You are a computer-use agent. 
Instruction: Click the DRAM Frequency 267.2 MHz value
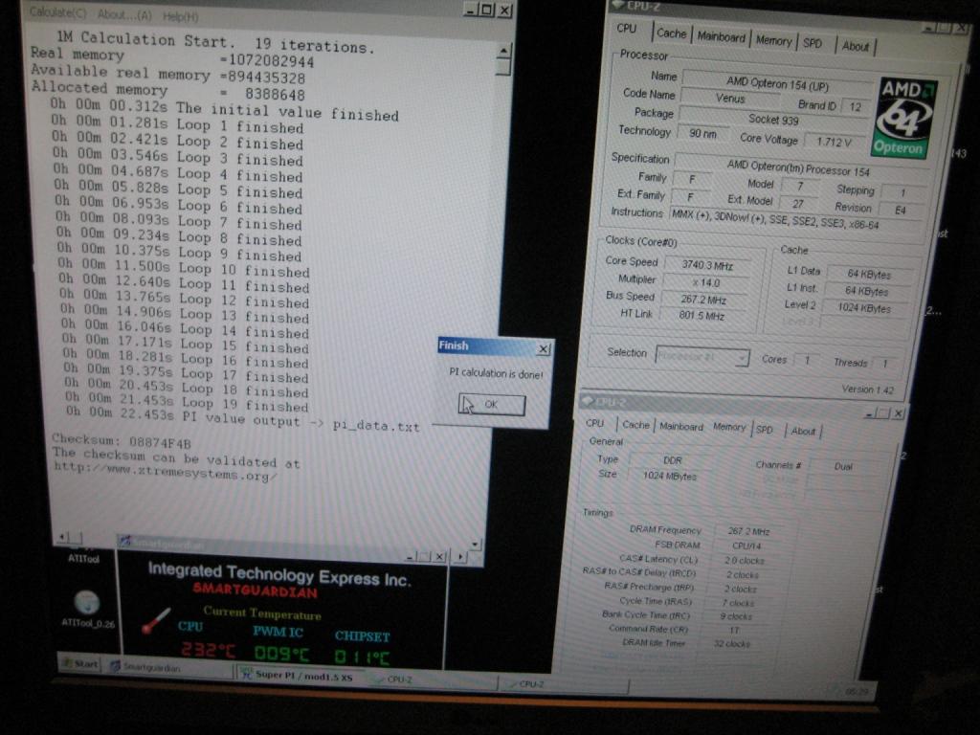coord(748,531)
